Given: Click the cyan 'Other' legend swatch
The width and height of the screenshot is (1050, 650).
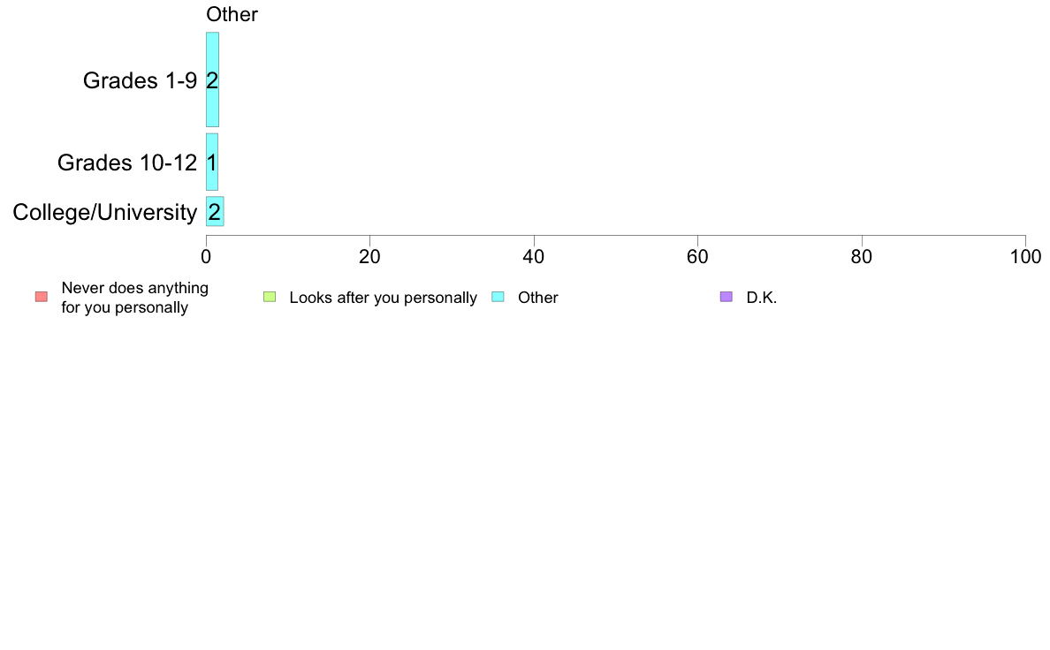Looking at the screenshot, I should pyautogui.click(x=498, y=297).
